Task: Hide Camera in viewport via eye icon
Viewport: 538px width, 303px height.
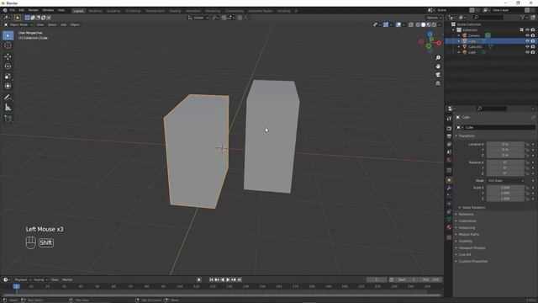Action: coord(527,35)
